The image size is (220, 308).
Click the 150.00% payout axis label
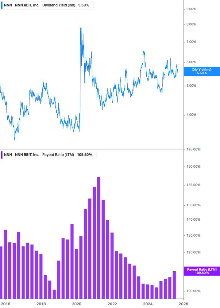point(193,205)
